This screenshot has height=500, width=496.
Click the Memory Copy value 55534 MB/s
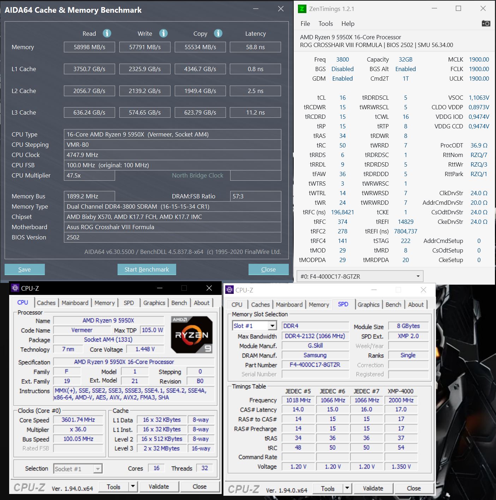200,47
